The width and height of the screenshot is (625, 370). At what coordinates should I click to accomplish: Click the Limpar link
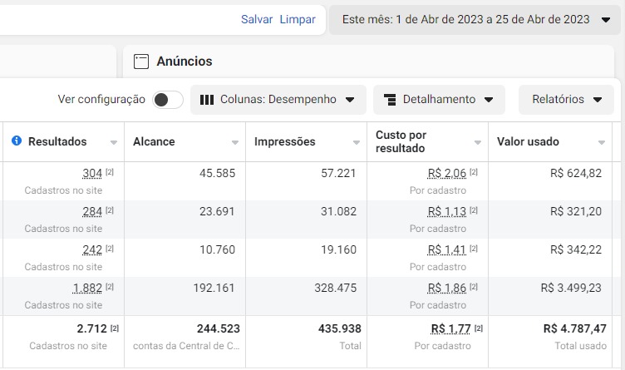[x=298, y=19]
